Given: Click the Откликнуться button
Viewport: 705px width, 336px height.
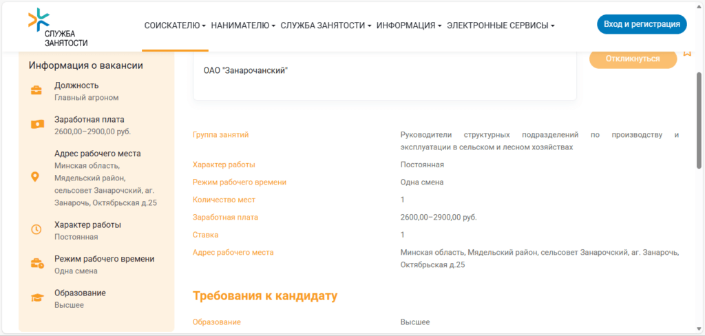Looking at the screenshot, I should (x=633, y=59).
